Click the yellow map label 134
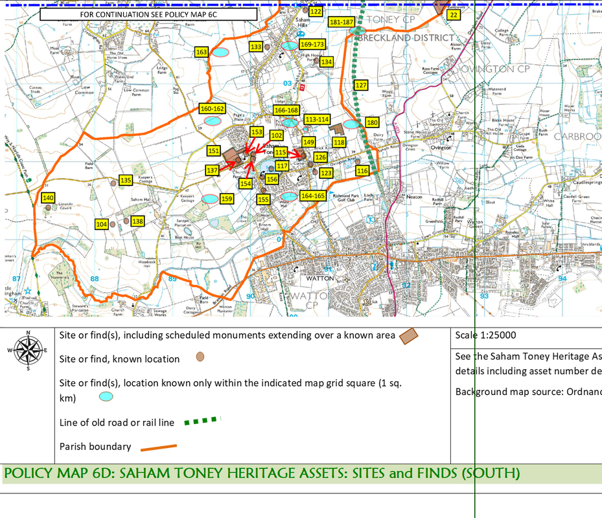Viewport: 602px width, 518px height. point(327,62)
